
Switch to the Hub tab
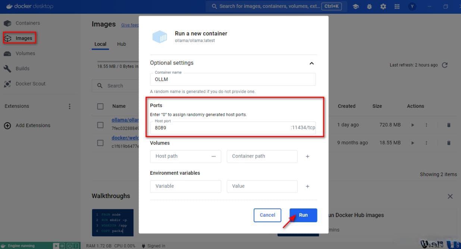(x=122, y=44)
